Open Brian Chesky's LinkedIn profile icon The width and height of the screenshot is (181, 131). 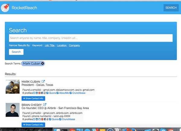(37, 119)
